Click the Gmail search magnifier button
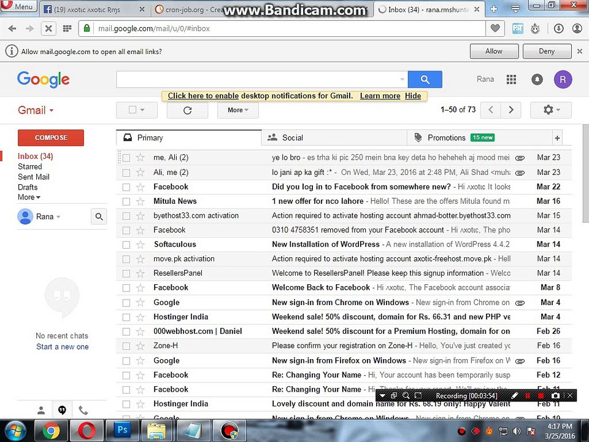The height and width of the screenshot is (442, 589). point(425,79)
